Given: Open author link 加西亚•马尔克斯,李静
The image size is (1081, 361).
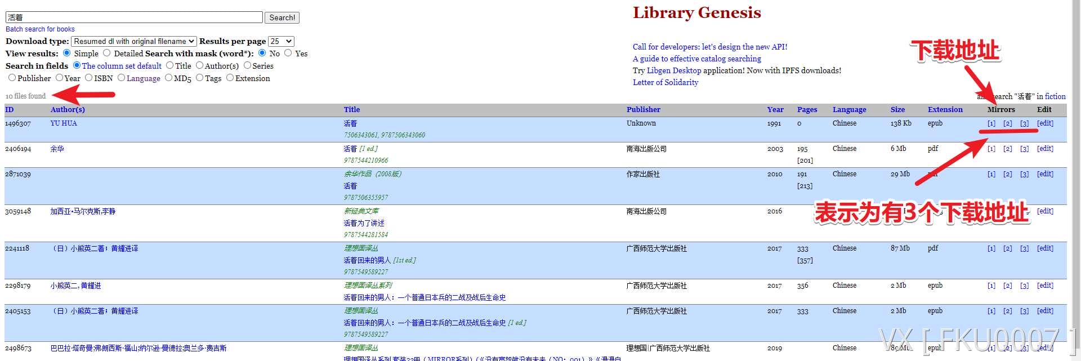Looking at the screenshot, I should click(x=83, y=211).
